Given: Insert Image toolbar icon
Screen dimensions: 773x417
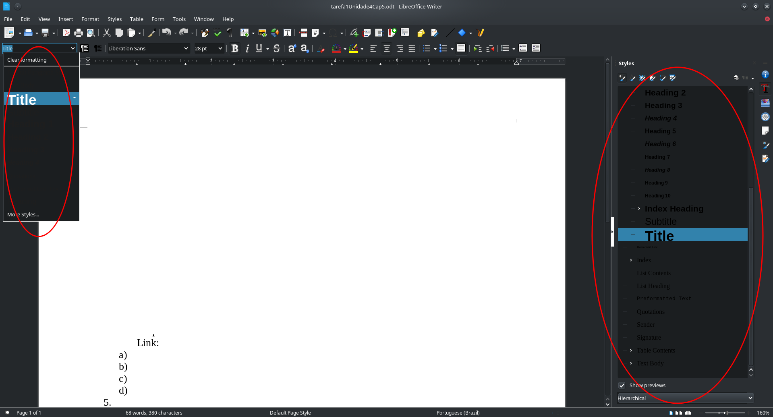Looking at the screenshot, I should [x=262, y=33].
